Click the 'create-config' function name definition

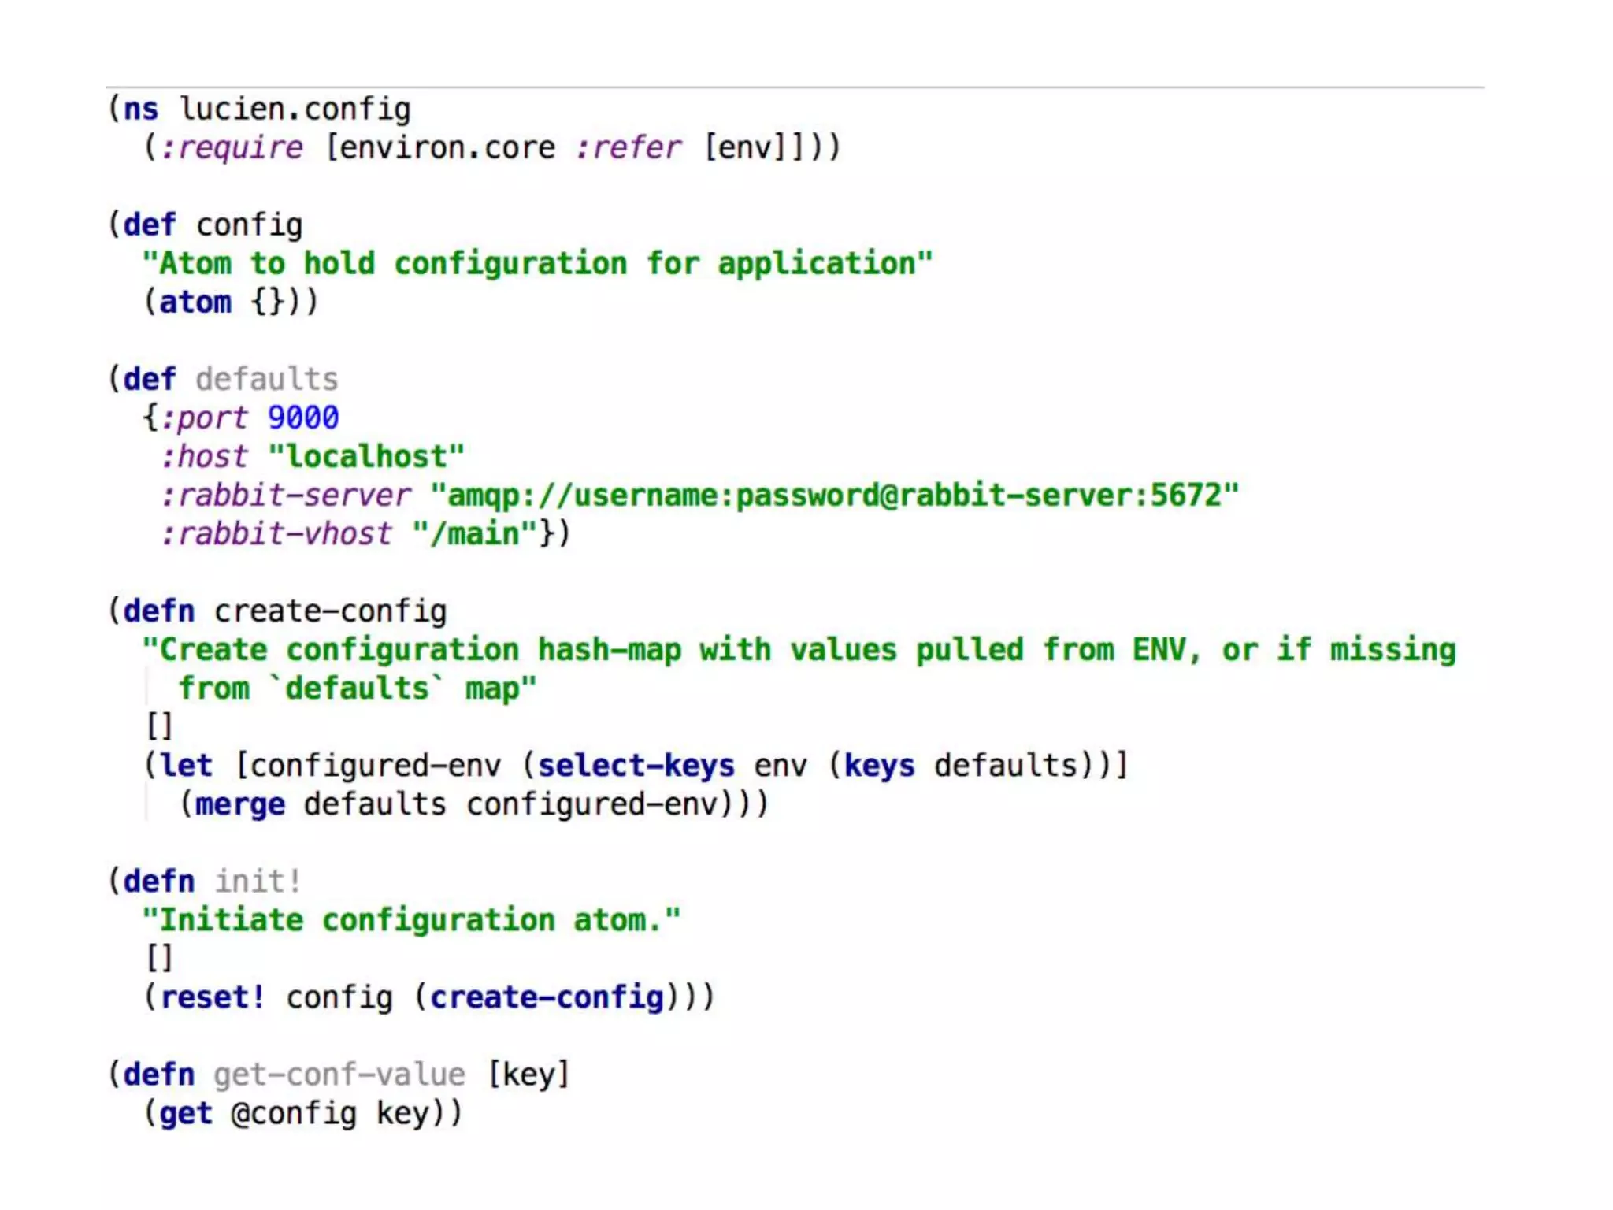[x=330, y=611]
